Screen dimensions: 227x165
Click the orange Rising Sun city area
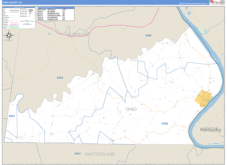point(204,98)
